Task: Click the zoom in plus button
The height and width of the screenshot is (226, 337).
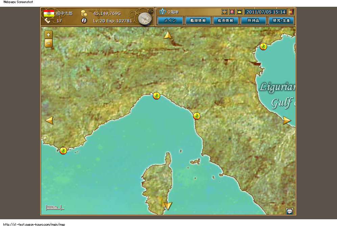Action: click(49, 34)
